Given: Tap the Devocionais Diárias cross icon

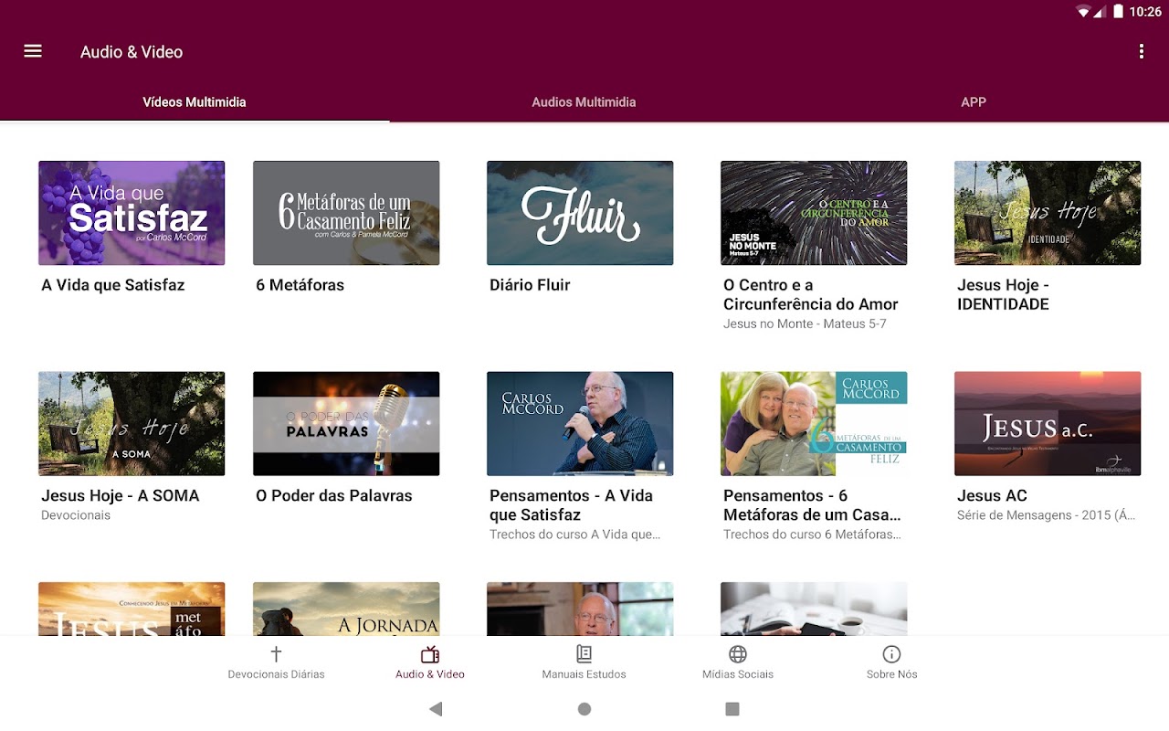Looking at the screenshot, I should click(x=276, y=654).
